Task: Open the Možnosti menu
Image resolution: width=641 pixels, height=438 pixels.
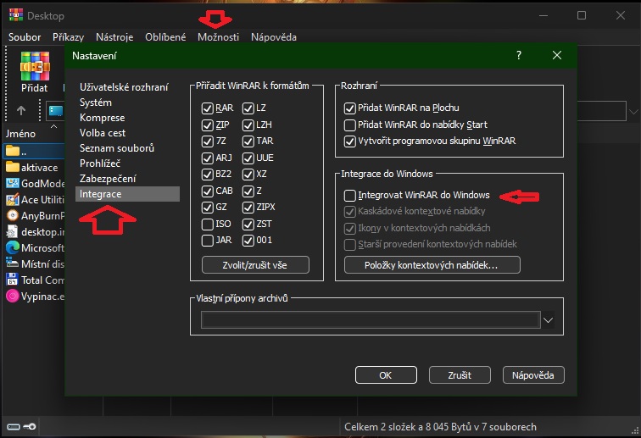Action: coord(218,37)
